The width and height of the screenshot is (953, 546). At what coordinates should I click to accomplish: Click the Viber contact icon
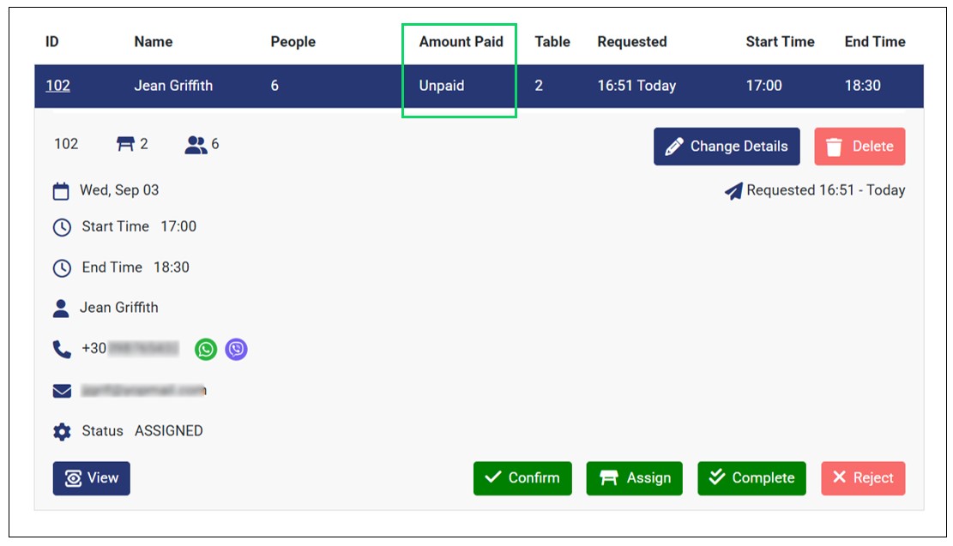[x=236, y=349]
